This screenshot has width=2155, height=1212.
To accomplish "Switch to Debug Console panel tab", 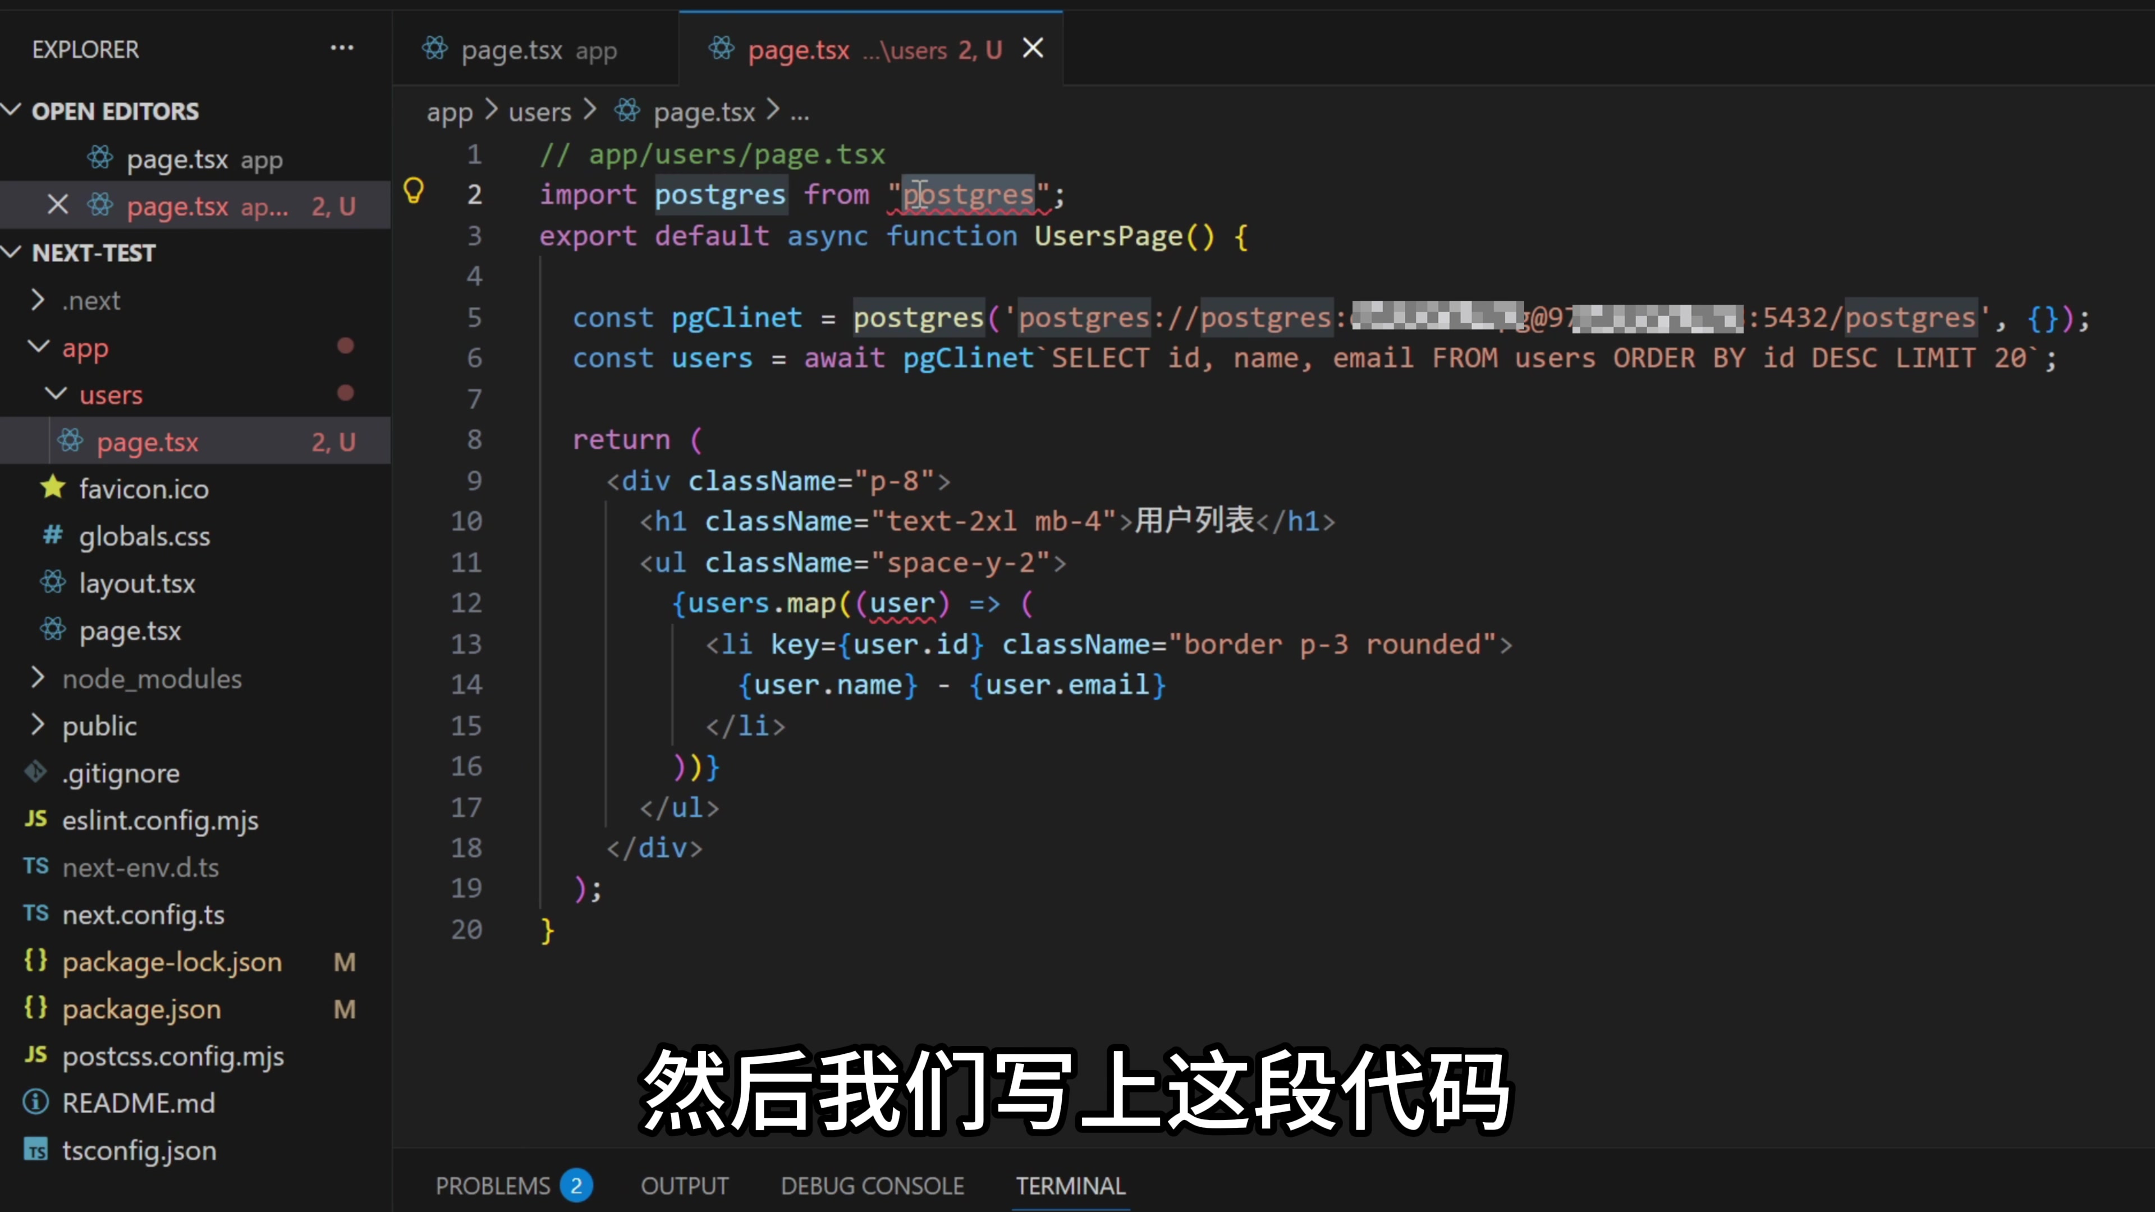I will 872,1185.
